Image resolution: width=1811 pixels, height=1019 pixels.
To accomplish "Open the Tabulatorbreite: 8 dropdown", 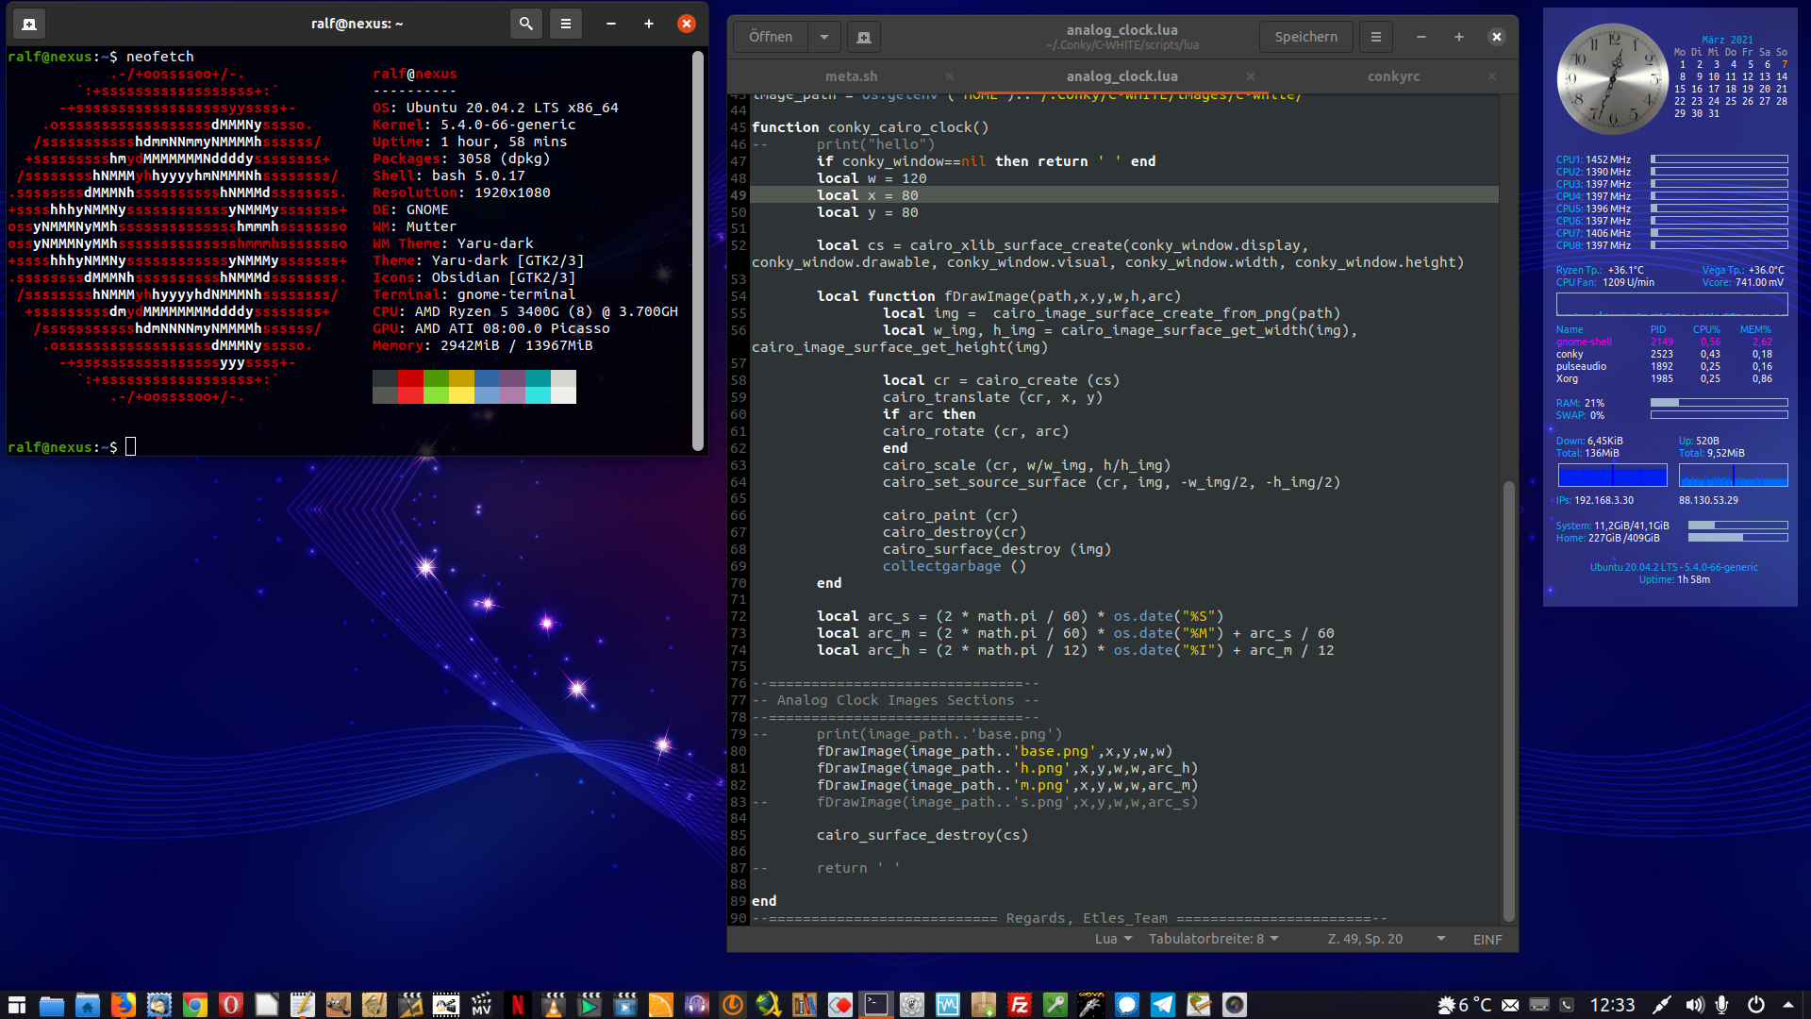I will pos(1213,939).
